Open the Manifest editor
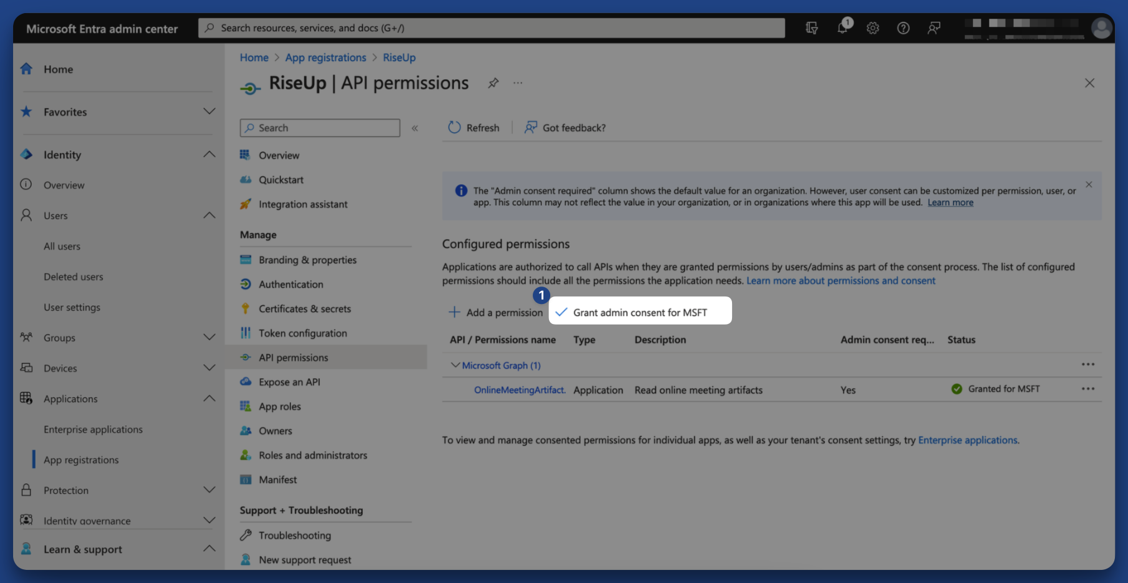The image size is (1128, 583). coord(277,479)
